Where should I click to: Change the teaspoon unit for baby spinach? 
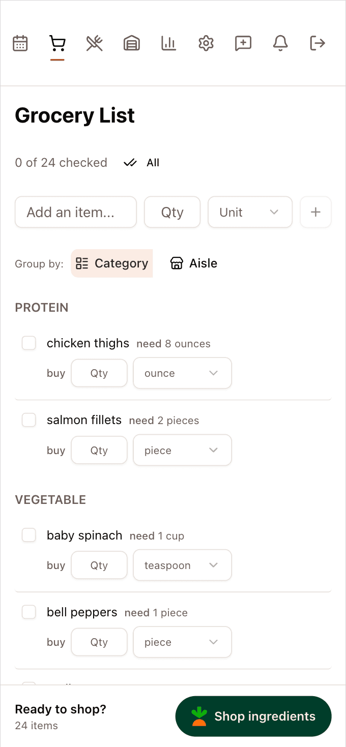[182, 565]
